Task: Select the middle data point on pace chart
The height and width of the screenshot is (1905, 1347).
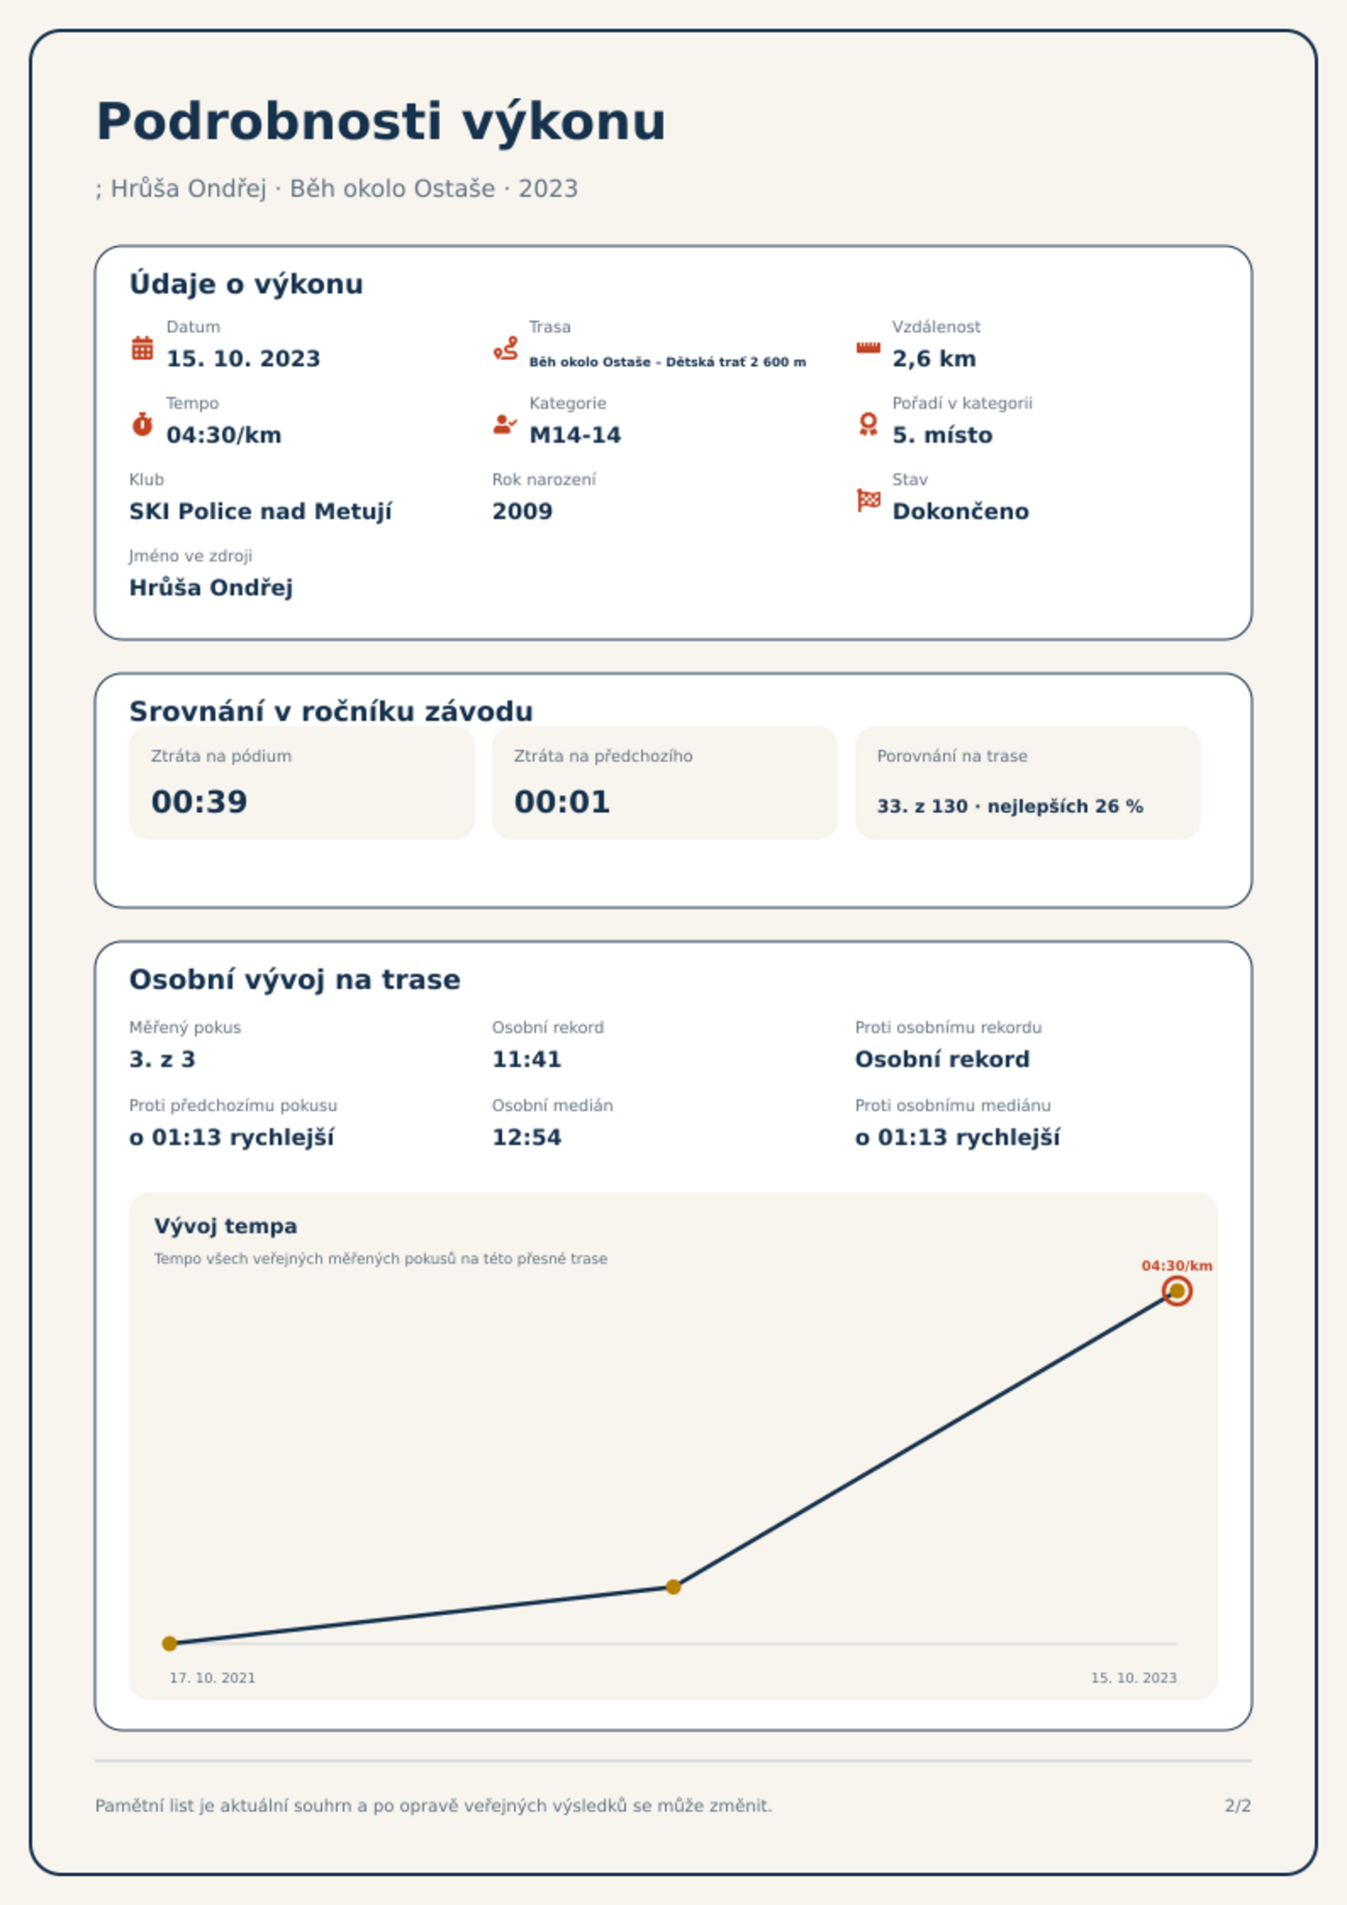Action: coord(673,1587)
